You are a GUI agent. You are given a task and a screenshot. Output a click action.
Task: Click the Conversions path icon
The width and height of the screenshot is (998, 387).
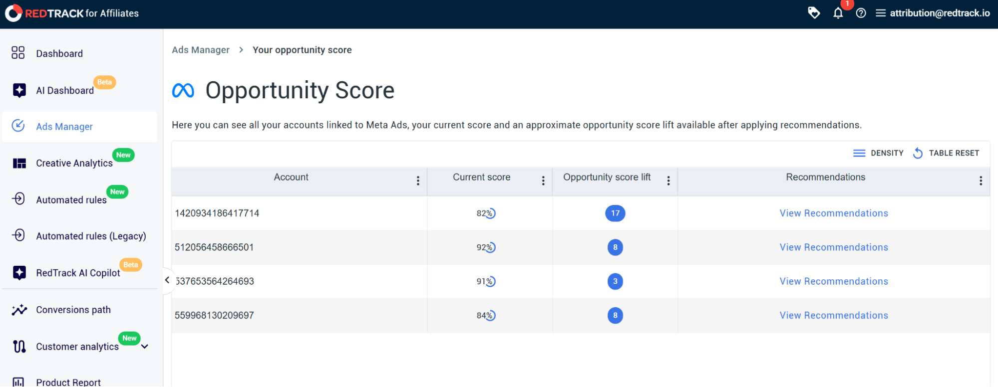click(x=19, y=310)
